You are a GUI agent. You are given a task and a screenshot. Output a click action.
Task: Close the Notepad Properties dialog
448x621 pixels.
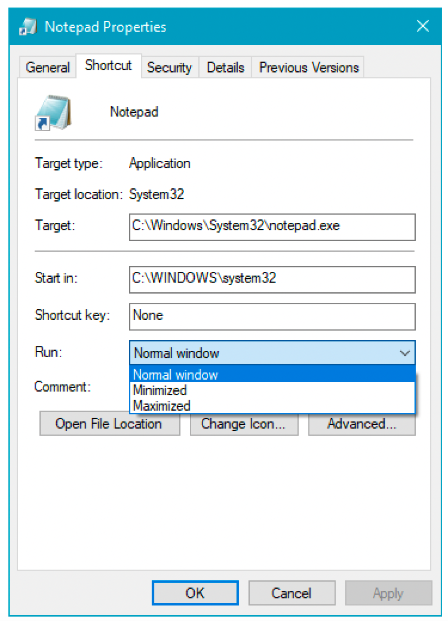(423, 26)
